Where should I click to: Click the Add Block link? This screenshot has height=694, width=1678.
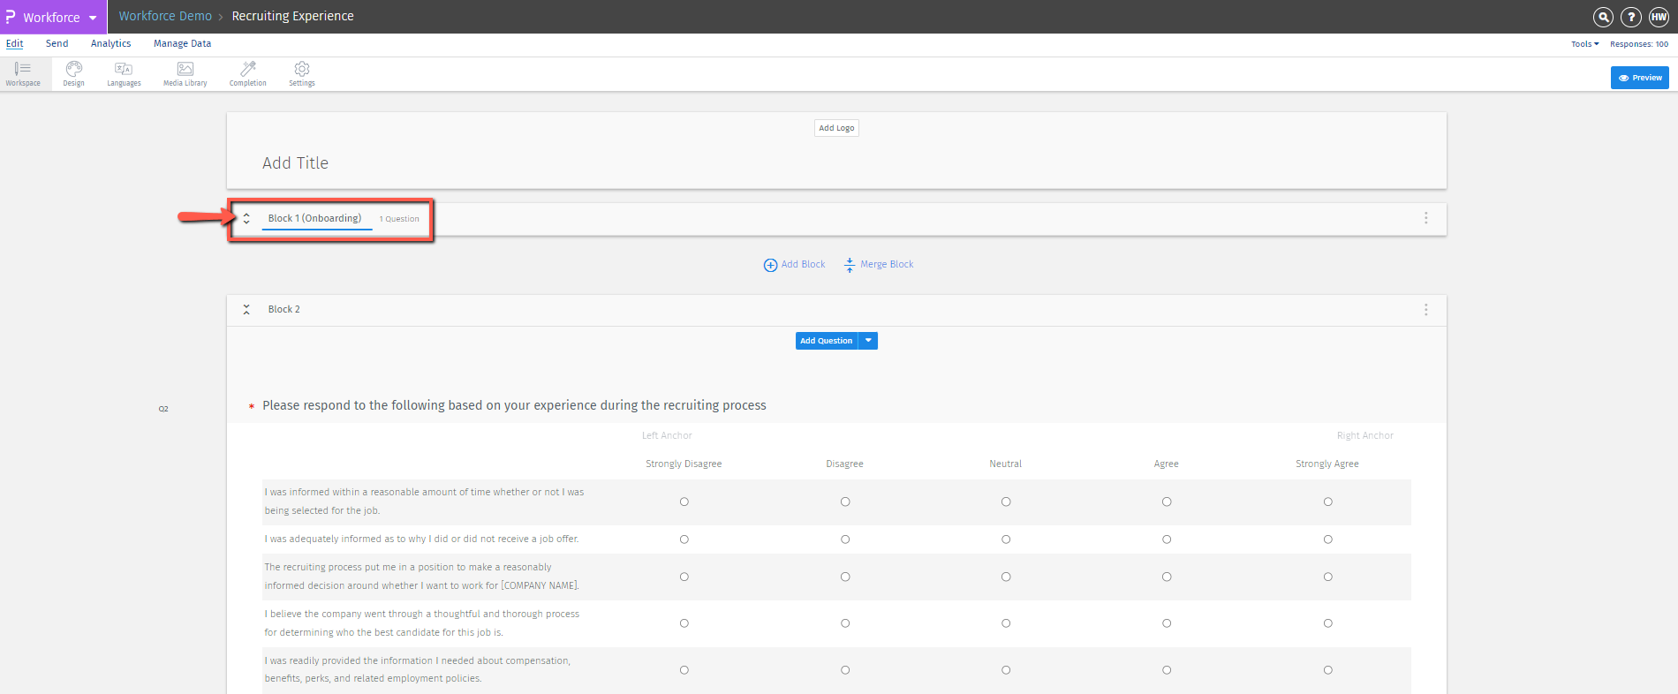(x=795, y=265)
